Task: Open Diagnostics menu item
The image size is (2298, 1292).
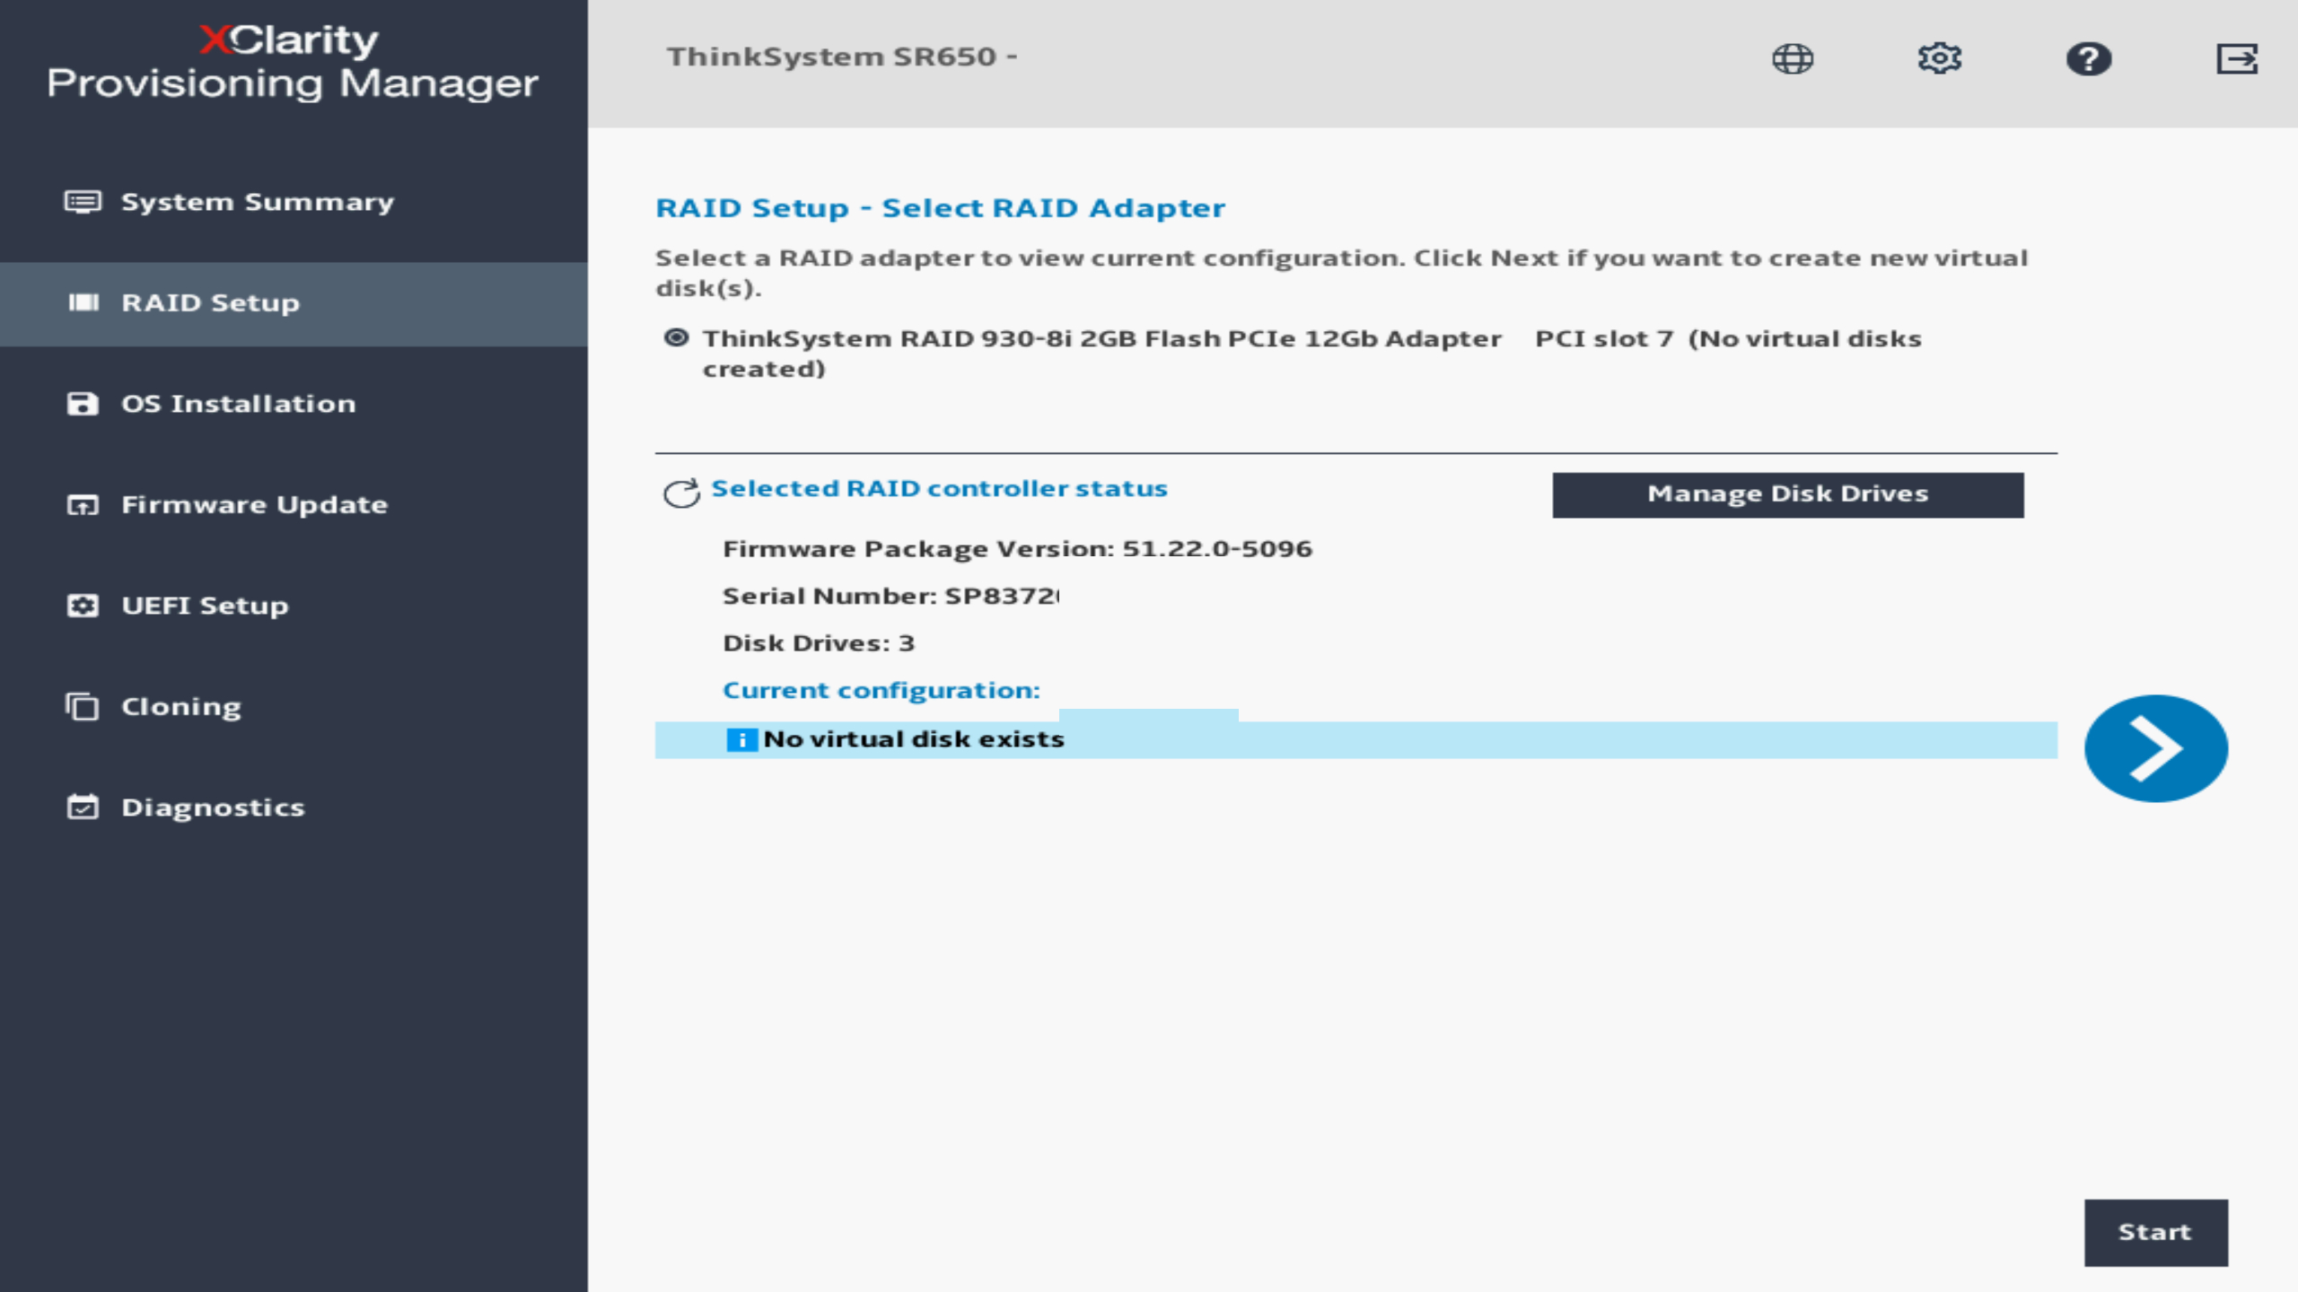Action: click(294, 807)
